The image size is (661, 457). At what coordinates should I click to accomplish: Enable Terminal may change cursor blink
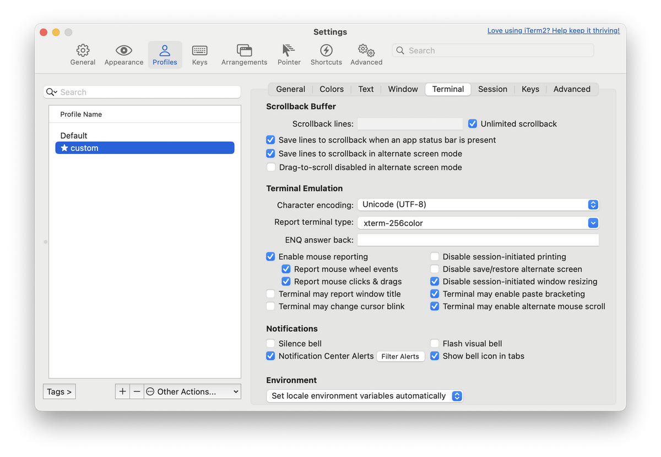click(x=270, y=306)
